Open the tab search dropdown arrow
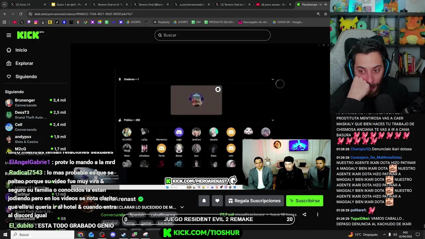 coord(4,5)
